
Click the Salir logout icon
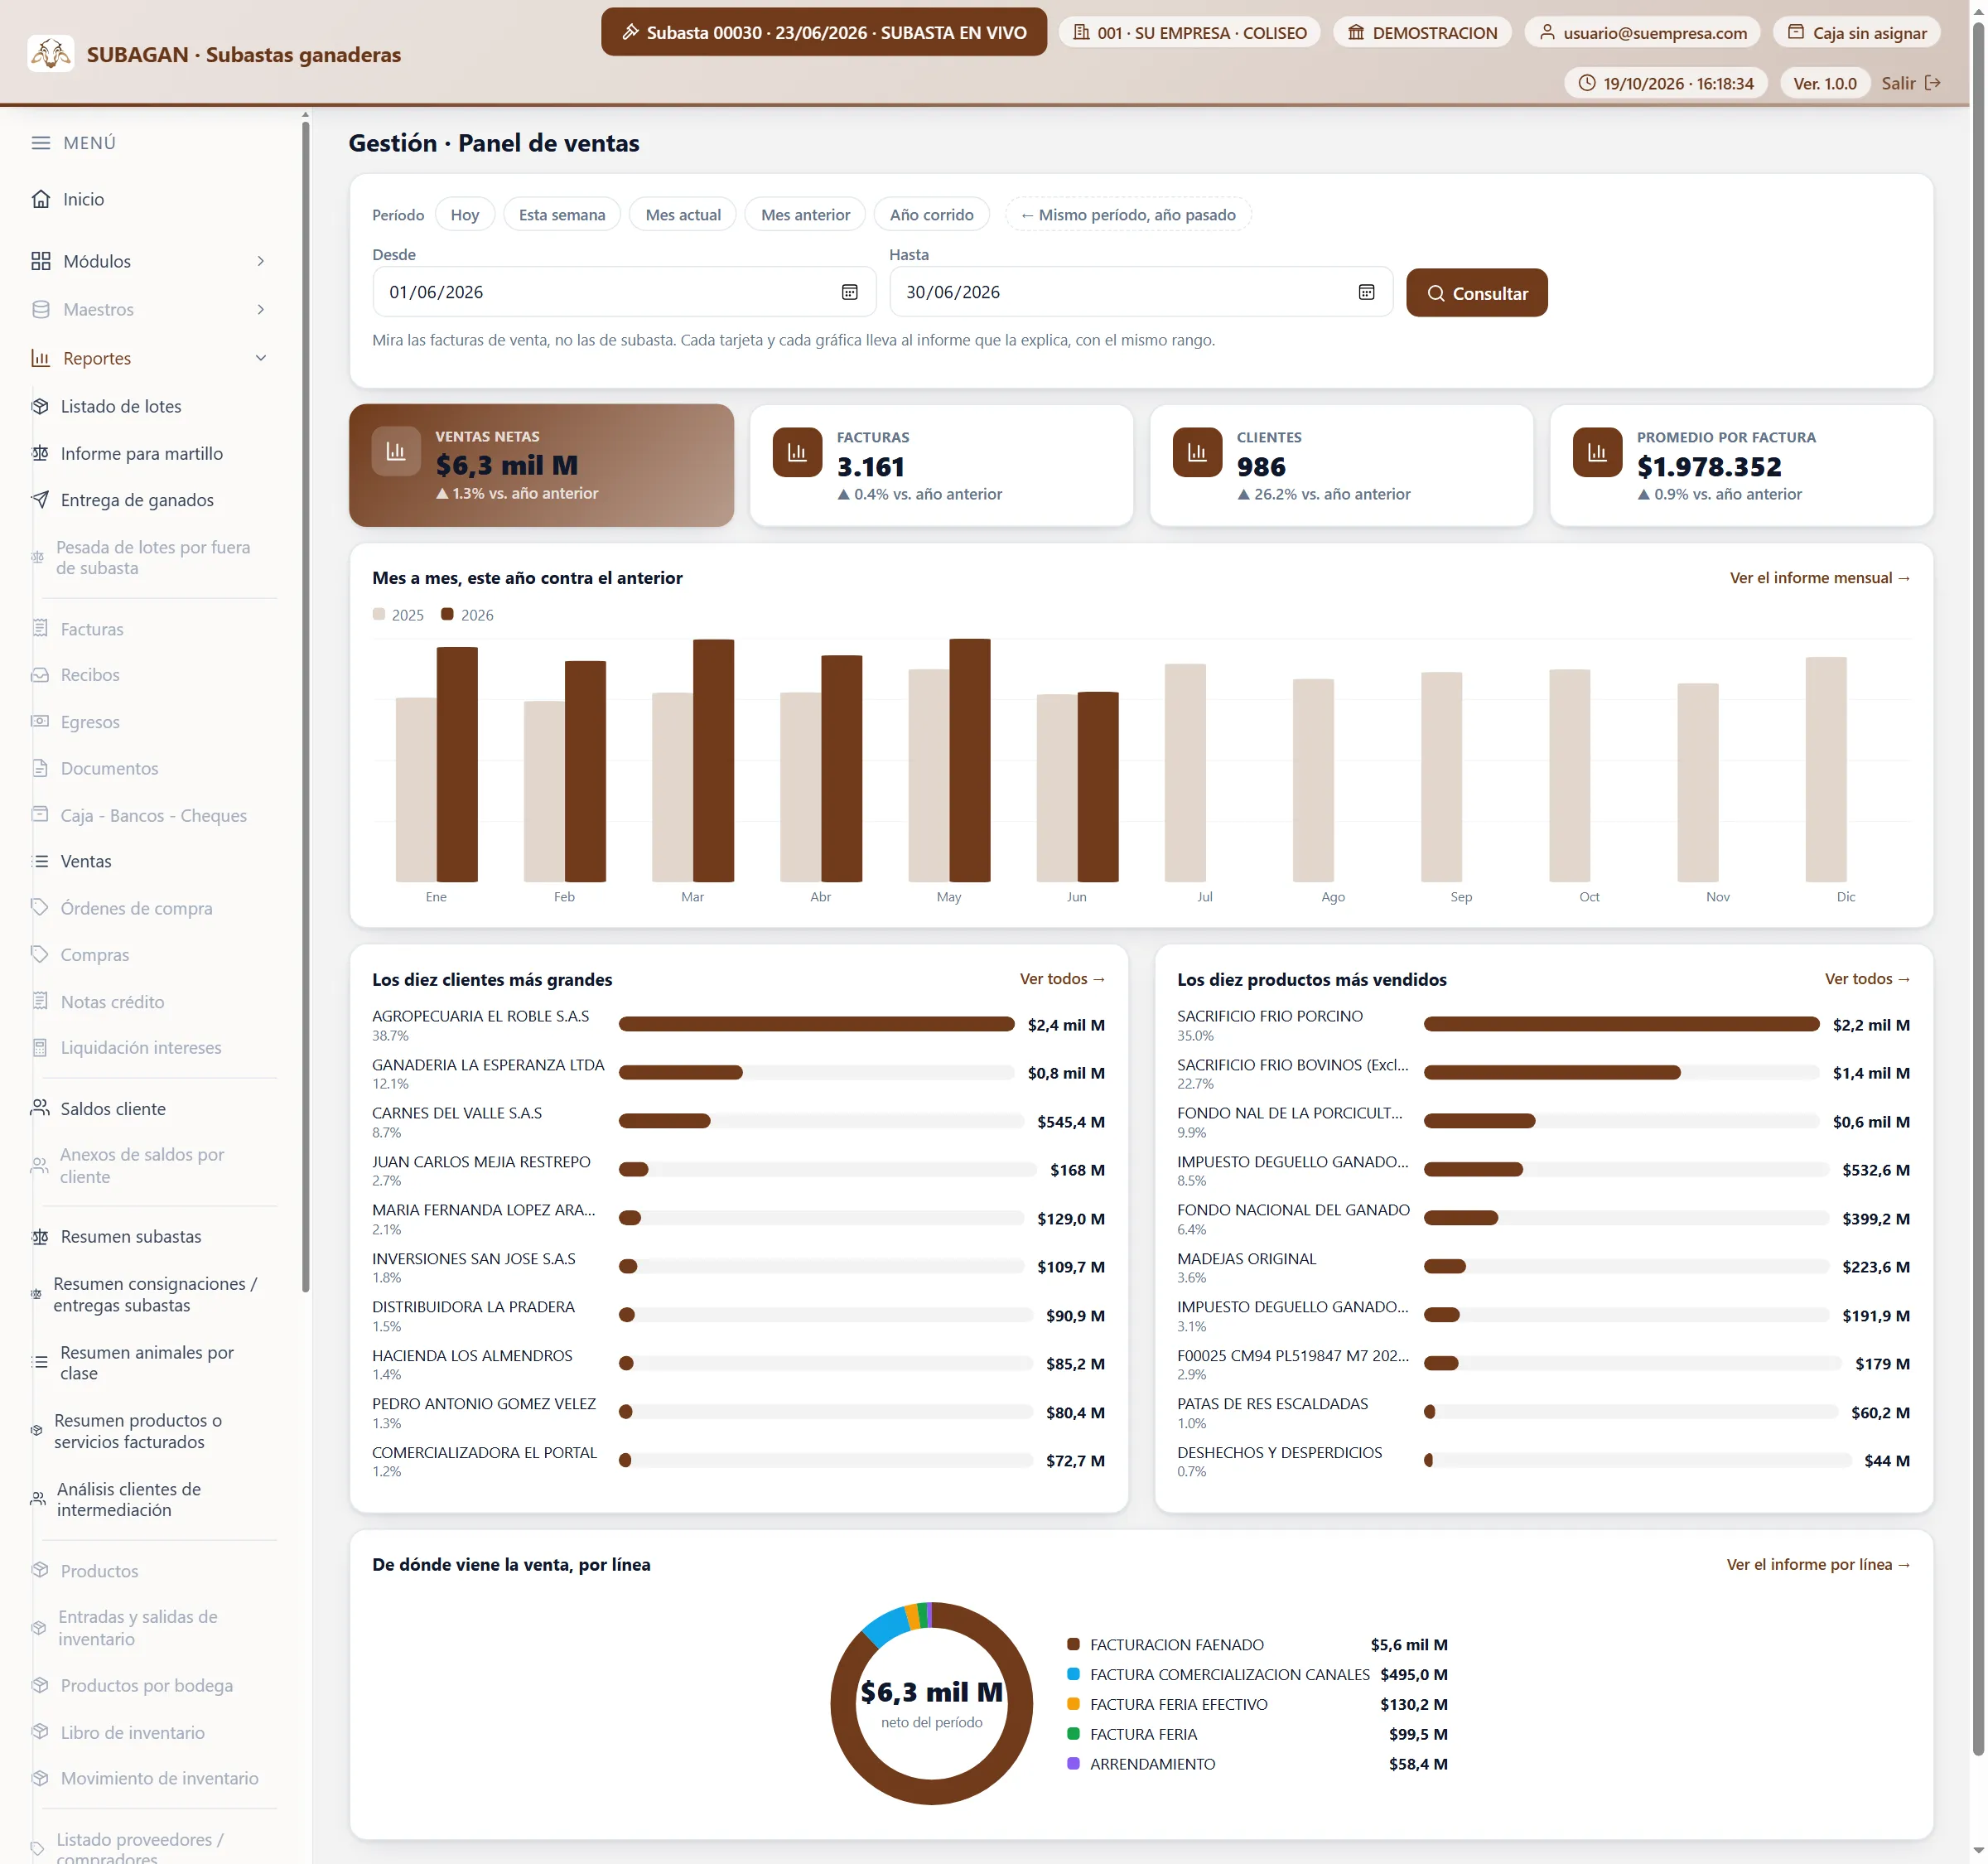pyautogui.click(x=1932, y=83)
